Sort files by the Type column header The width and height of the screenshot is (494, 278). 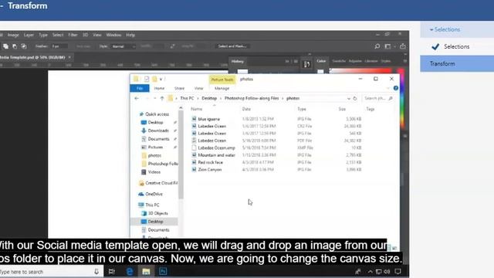(x=302, y=109)
